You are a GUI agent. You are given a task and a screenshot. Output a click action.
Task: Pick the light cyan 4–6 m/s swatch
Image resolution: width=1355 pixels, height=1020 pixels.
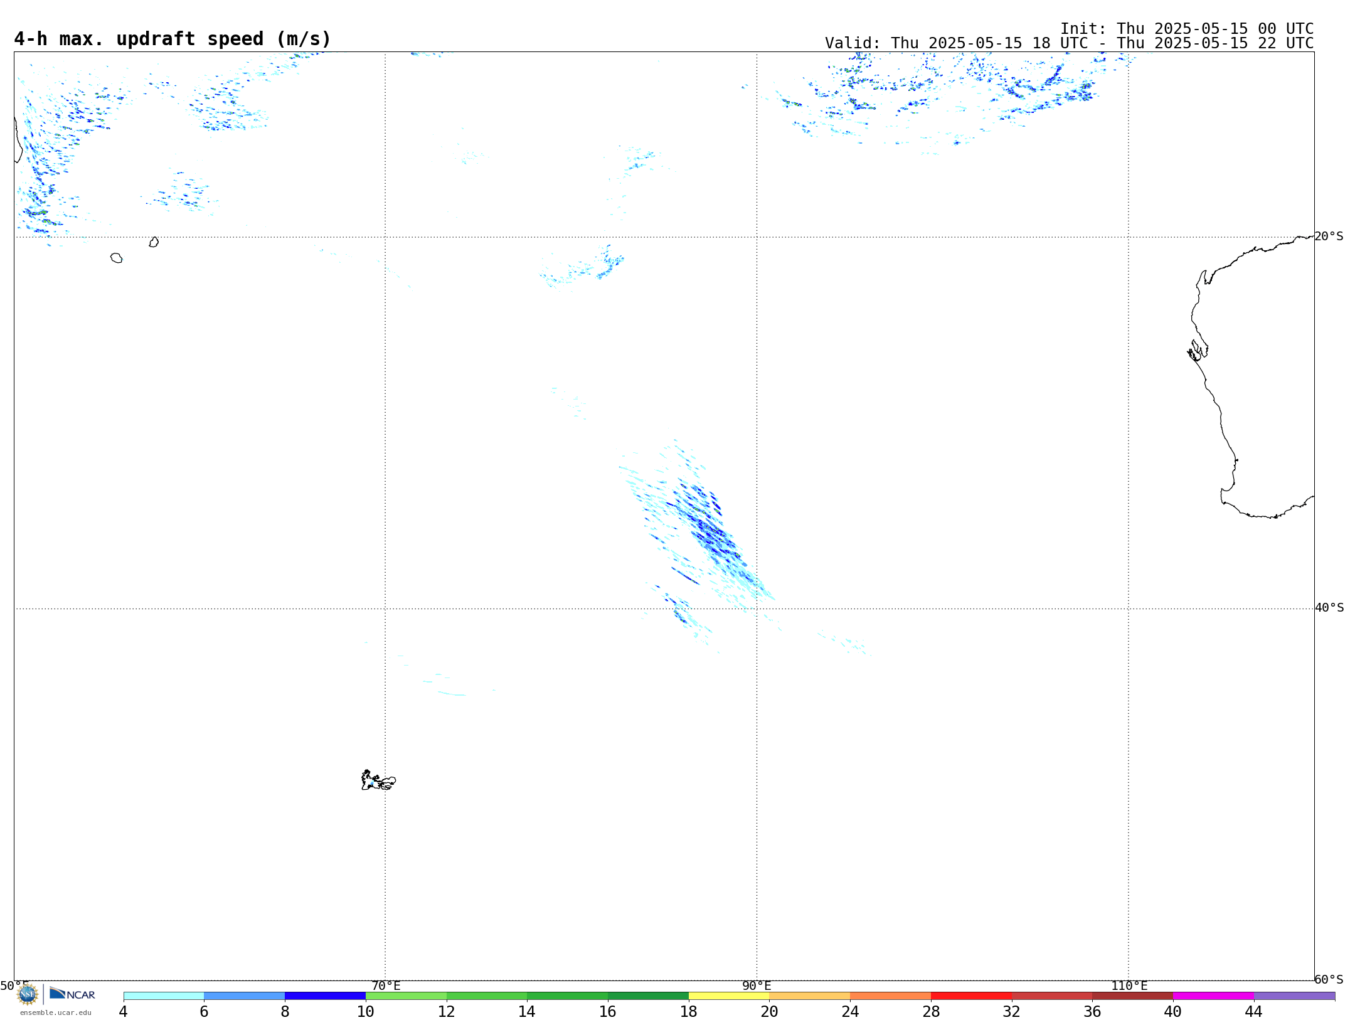pyautogui.click(x=164, y=996)
